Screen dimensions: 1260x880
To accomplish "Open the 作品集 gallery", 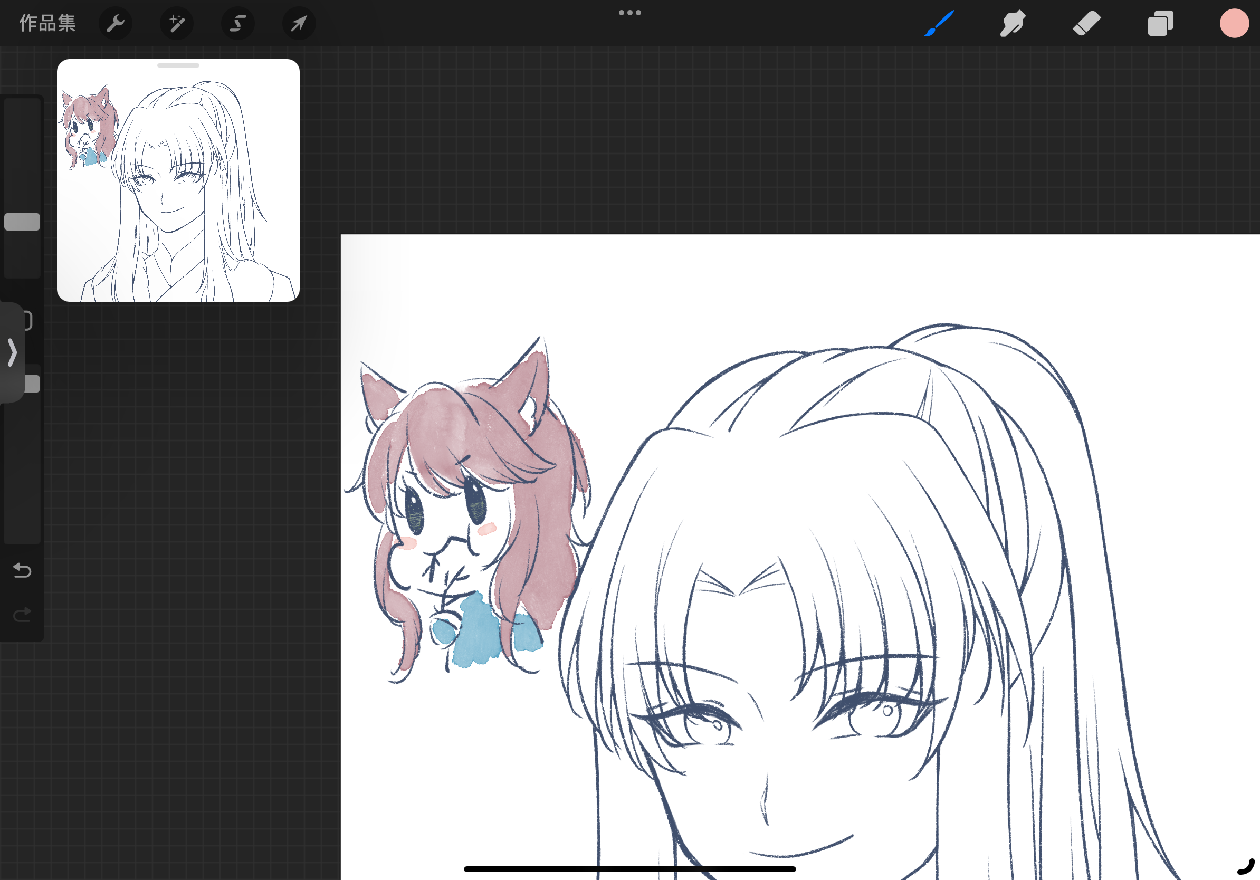I will coord(47,23).
